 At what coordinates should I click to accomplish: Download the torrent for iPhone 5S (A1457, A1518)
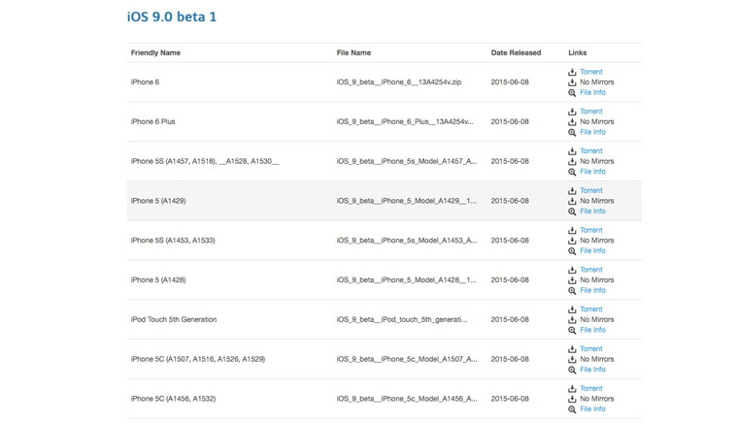(590, 151)
